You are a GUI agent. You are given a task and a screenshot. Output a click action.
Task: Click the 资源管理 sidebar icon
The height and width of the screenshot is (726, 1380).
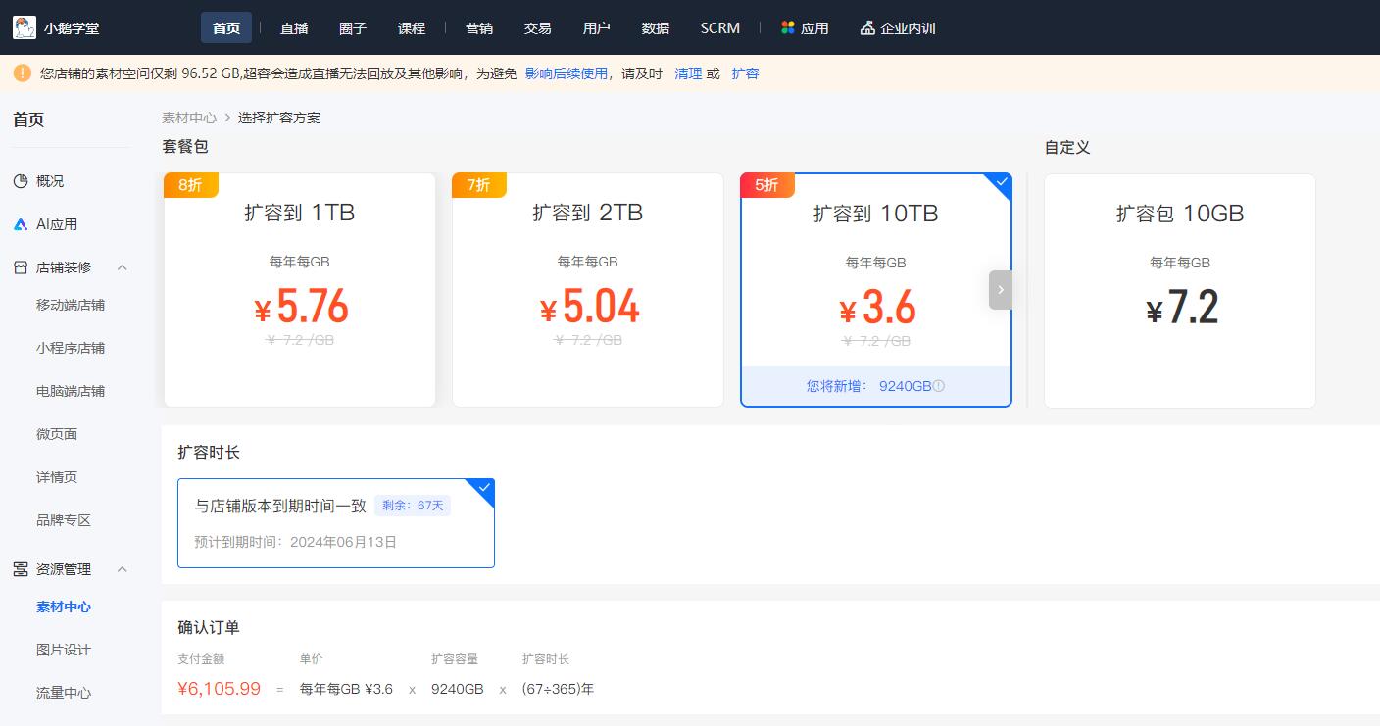coord(21,569)
